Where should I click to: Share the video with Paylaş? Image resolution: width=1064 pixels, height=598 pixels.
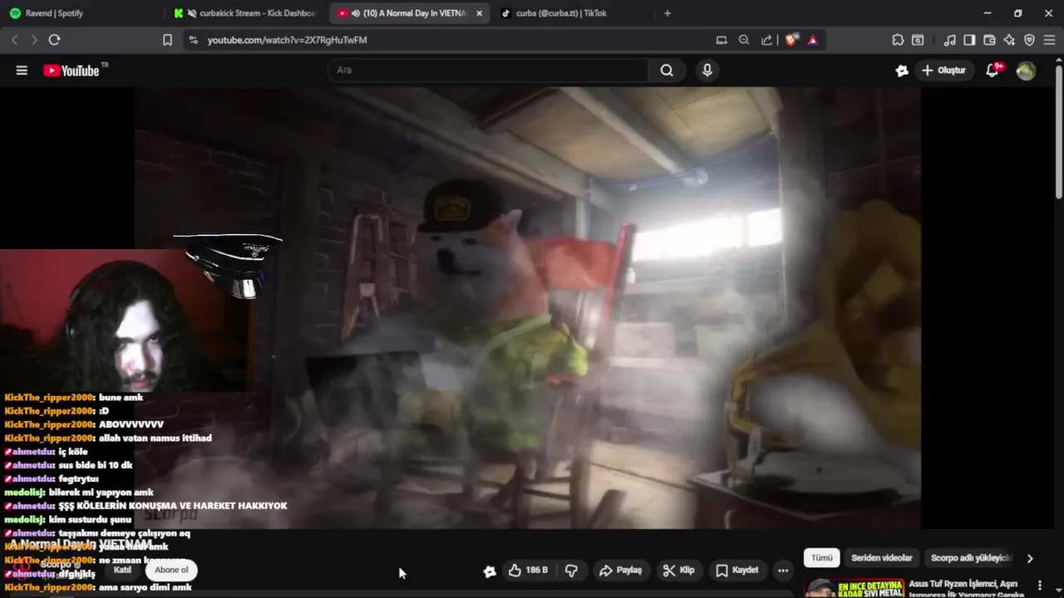pyautogui.click(x=621, y=571)
